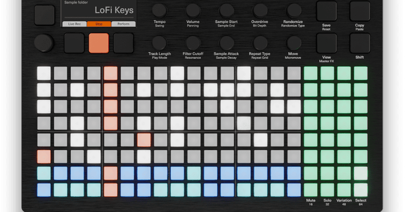Toggle the white pad at track 2 step 11

[x=211, y=90]
